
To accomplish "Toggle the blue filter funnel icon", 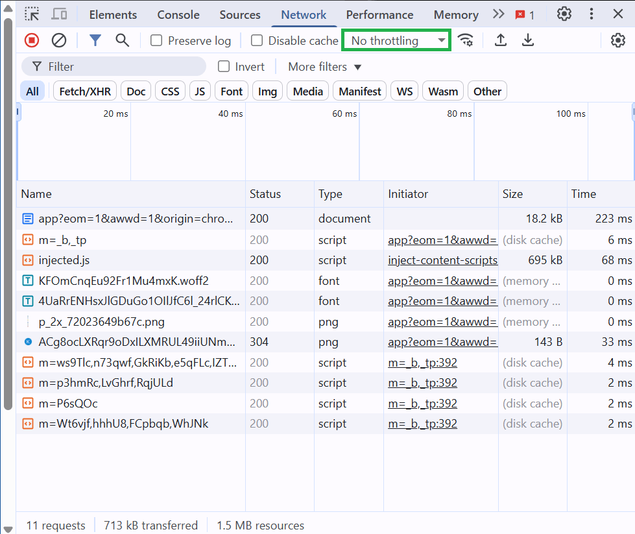I will coord(95,40).
